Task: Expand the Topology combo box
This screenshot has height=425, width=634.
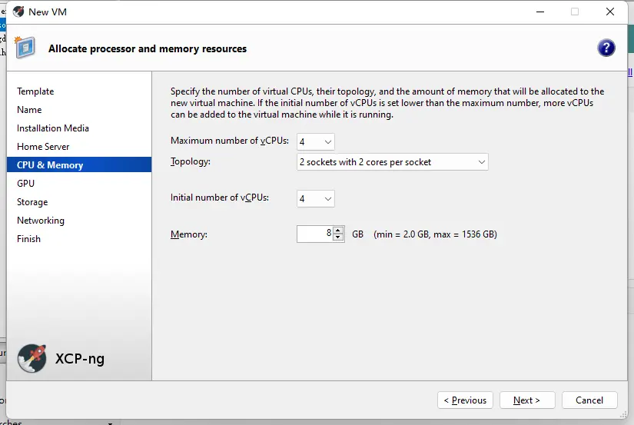Action: 392,161
